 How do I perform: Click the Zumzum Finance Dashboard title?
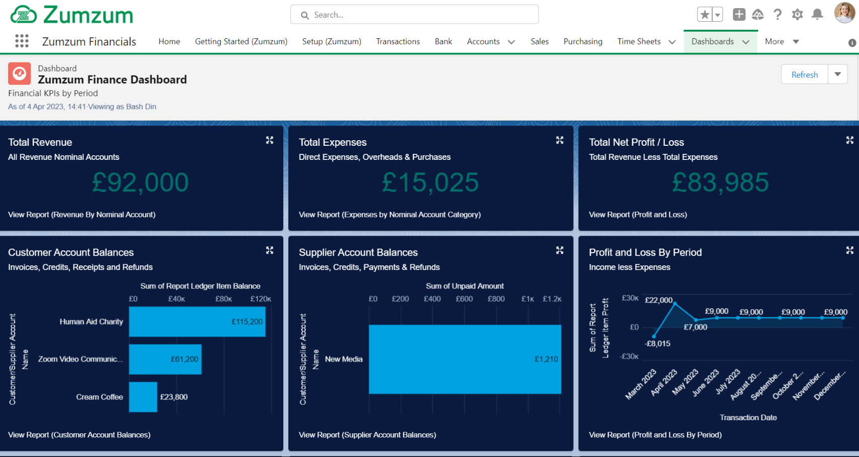(x=112, y=80)
